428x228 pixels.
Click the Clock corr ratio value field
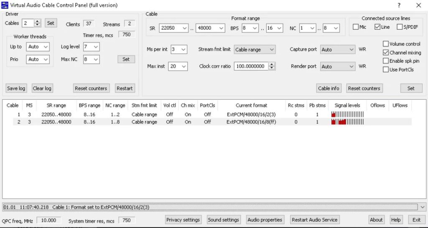[251, 66]
